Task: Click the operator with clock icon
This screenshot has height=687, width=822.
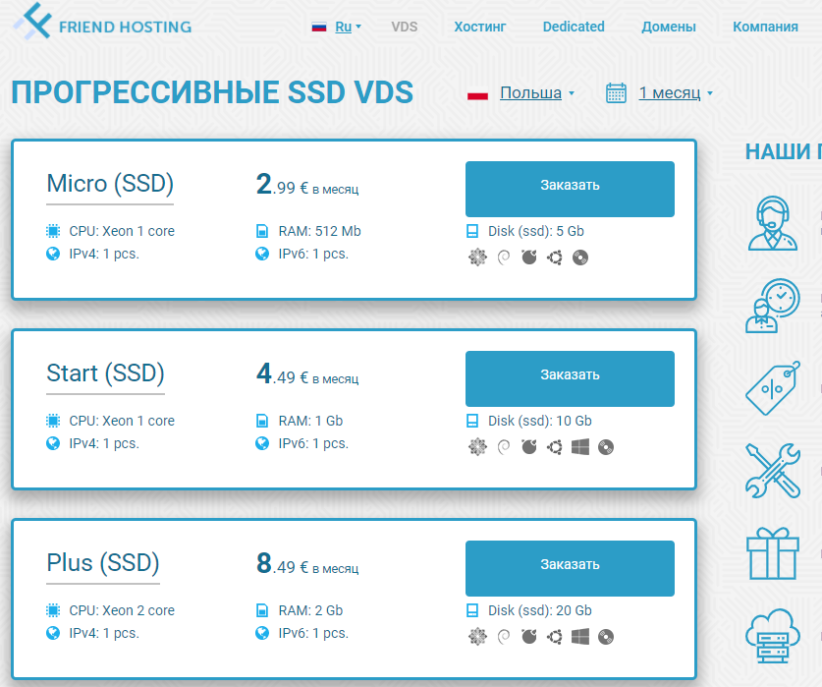Action: pyautogui.click(x=773, y=306)
